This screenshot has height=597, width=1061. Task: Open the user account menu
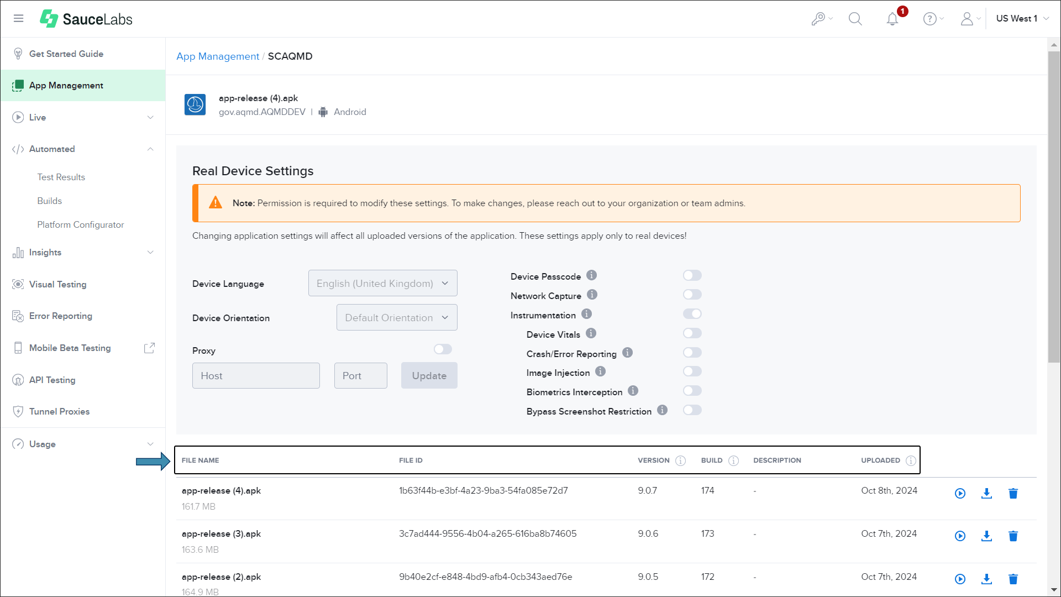tap(970, 19)
